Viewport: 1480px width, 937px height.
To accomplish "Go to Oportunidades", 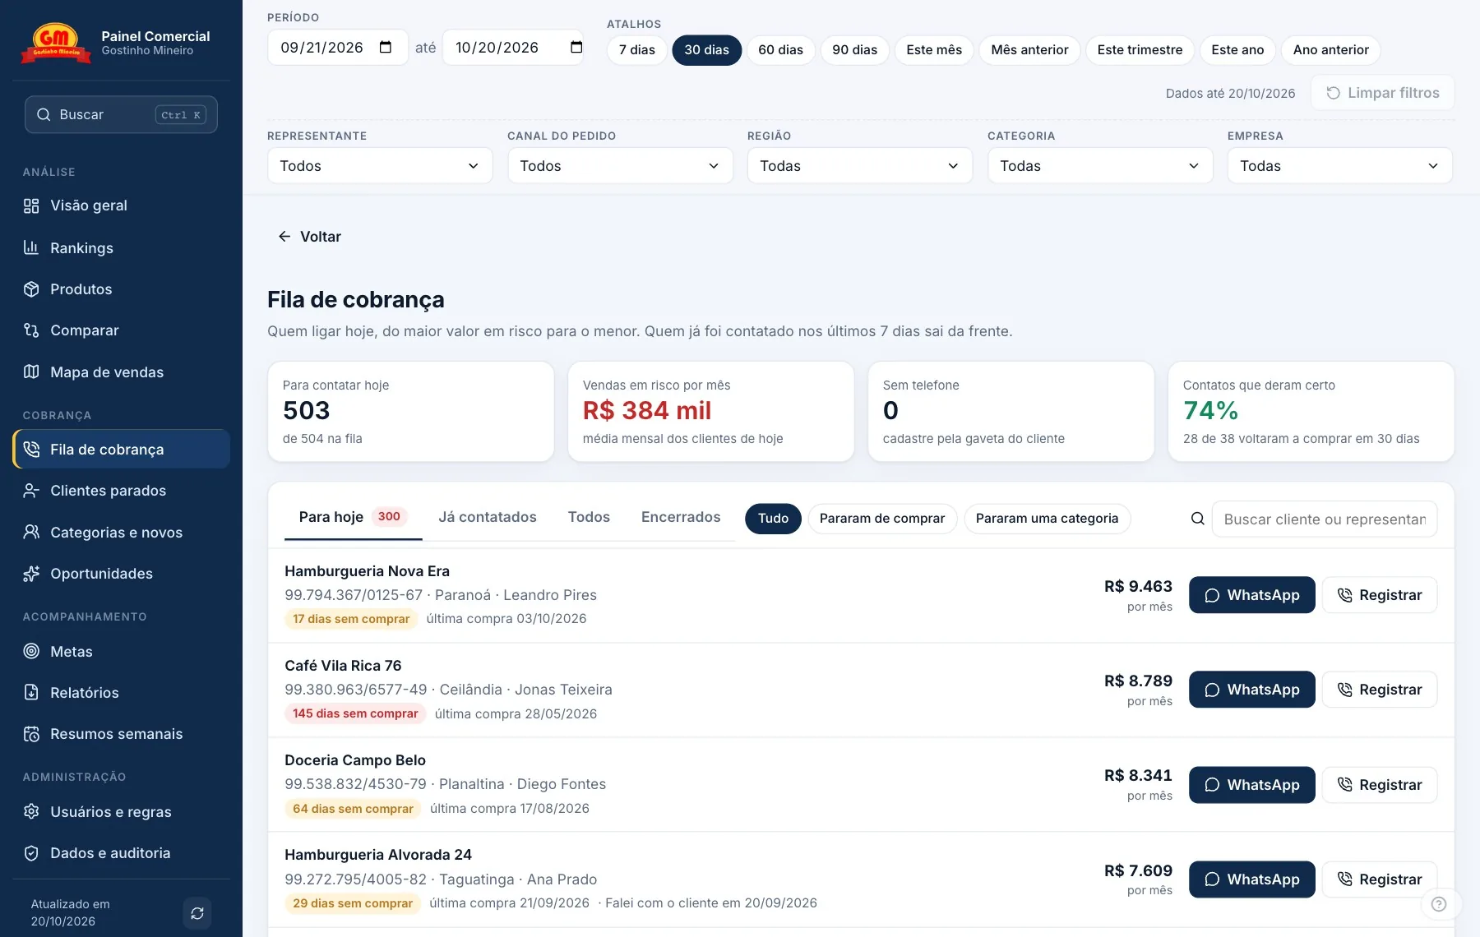I will point(121,574).
